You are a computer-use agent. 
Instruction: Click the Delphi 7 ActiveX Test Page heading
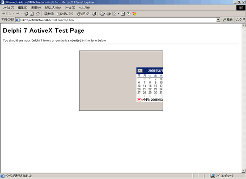tap(43, 30)
